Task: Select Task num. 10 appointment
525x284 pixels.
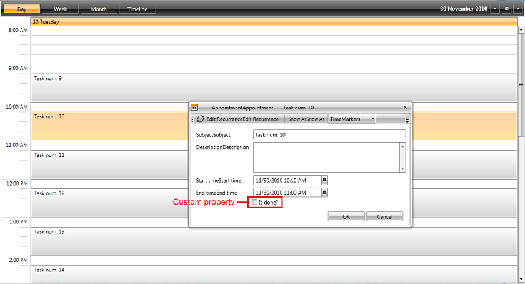Action: click(110, 126)
